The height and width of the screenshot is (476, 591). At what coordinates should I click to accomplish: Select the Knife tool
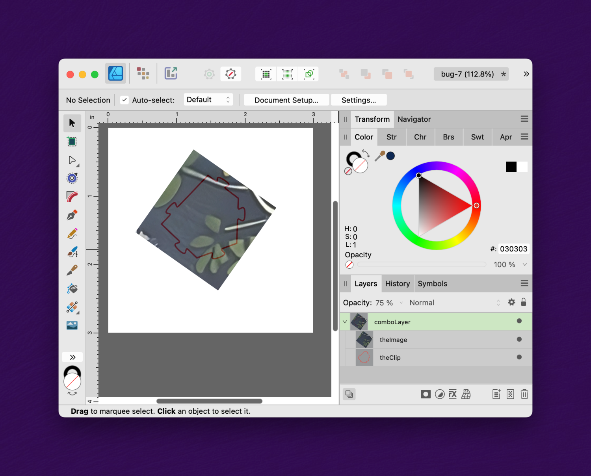pyautogui.click(x=72, y=270)
